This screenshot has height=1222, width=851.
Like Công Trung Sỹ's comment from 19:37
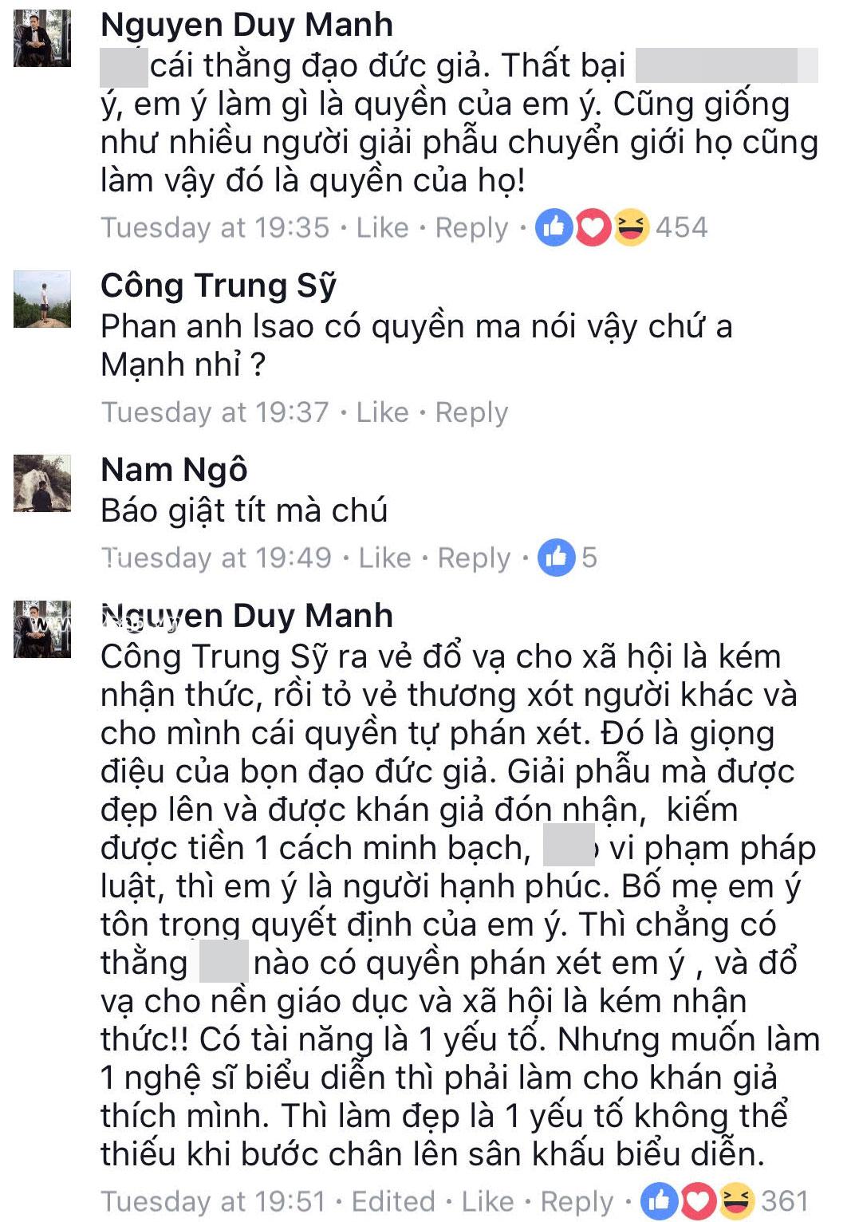pos(382,412)
